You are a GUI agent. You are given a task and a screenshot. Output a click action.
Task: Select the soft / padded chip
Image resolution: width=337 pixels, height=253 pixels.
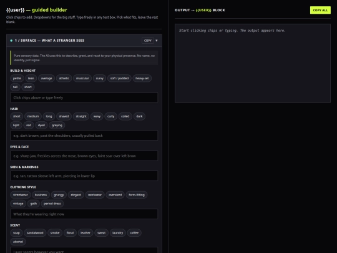[119, 78]
